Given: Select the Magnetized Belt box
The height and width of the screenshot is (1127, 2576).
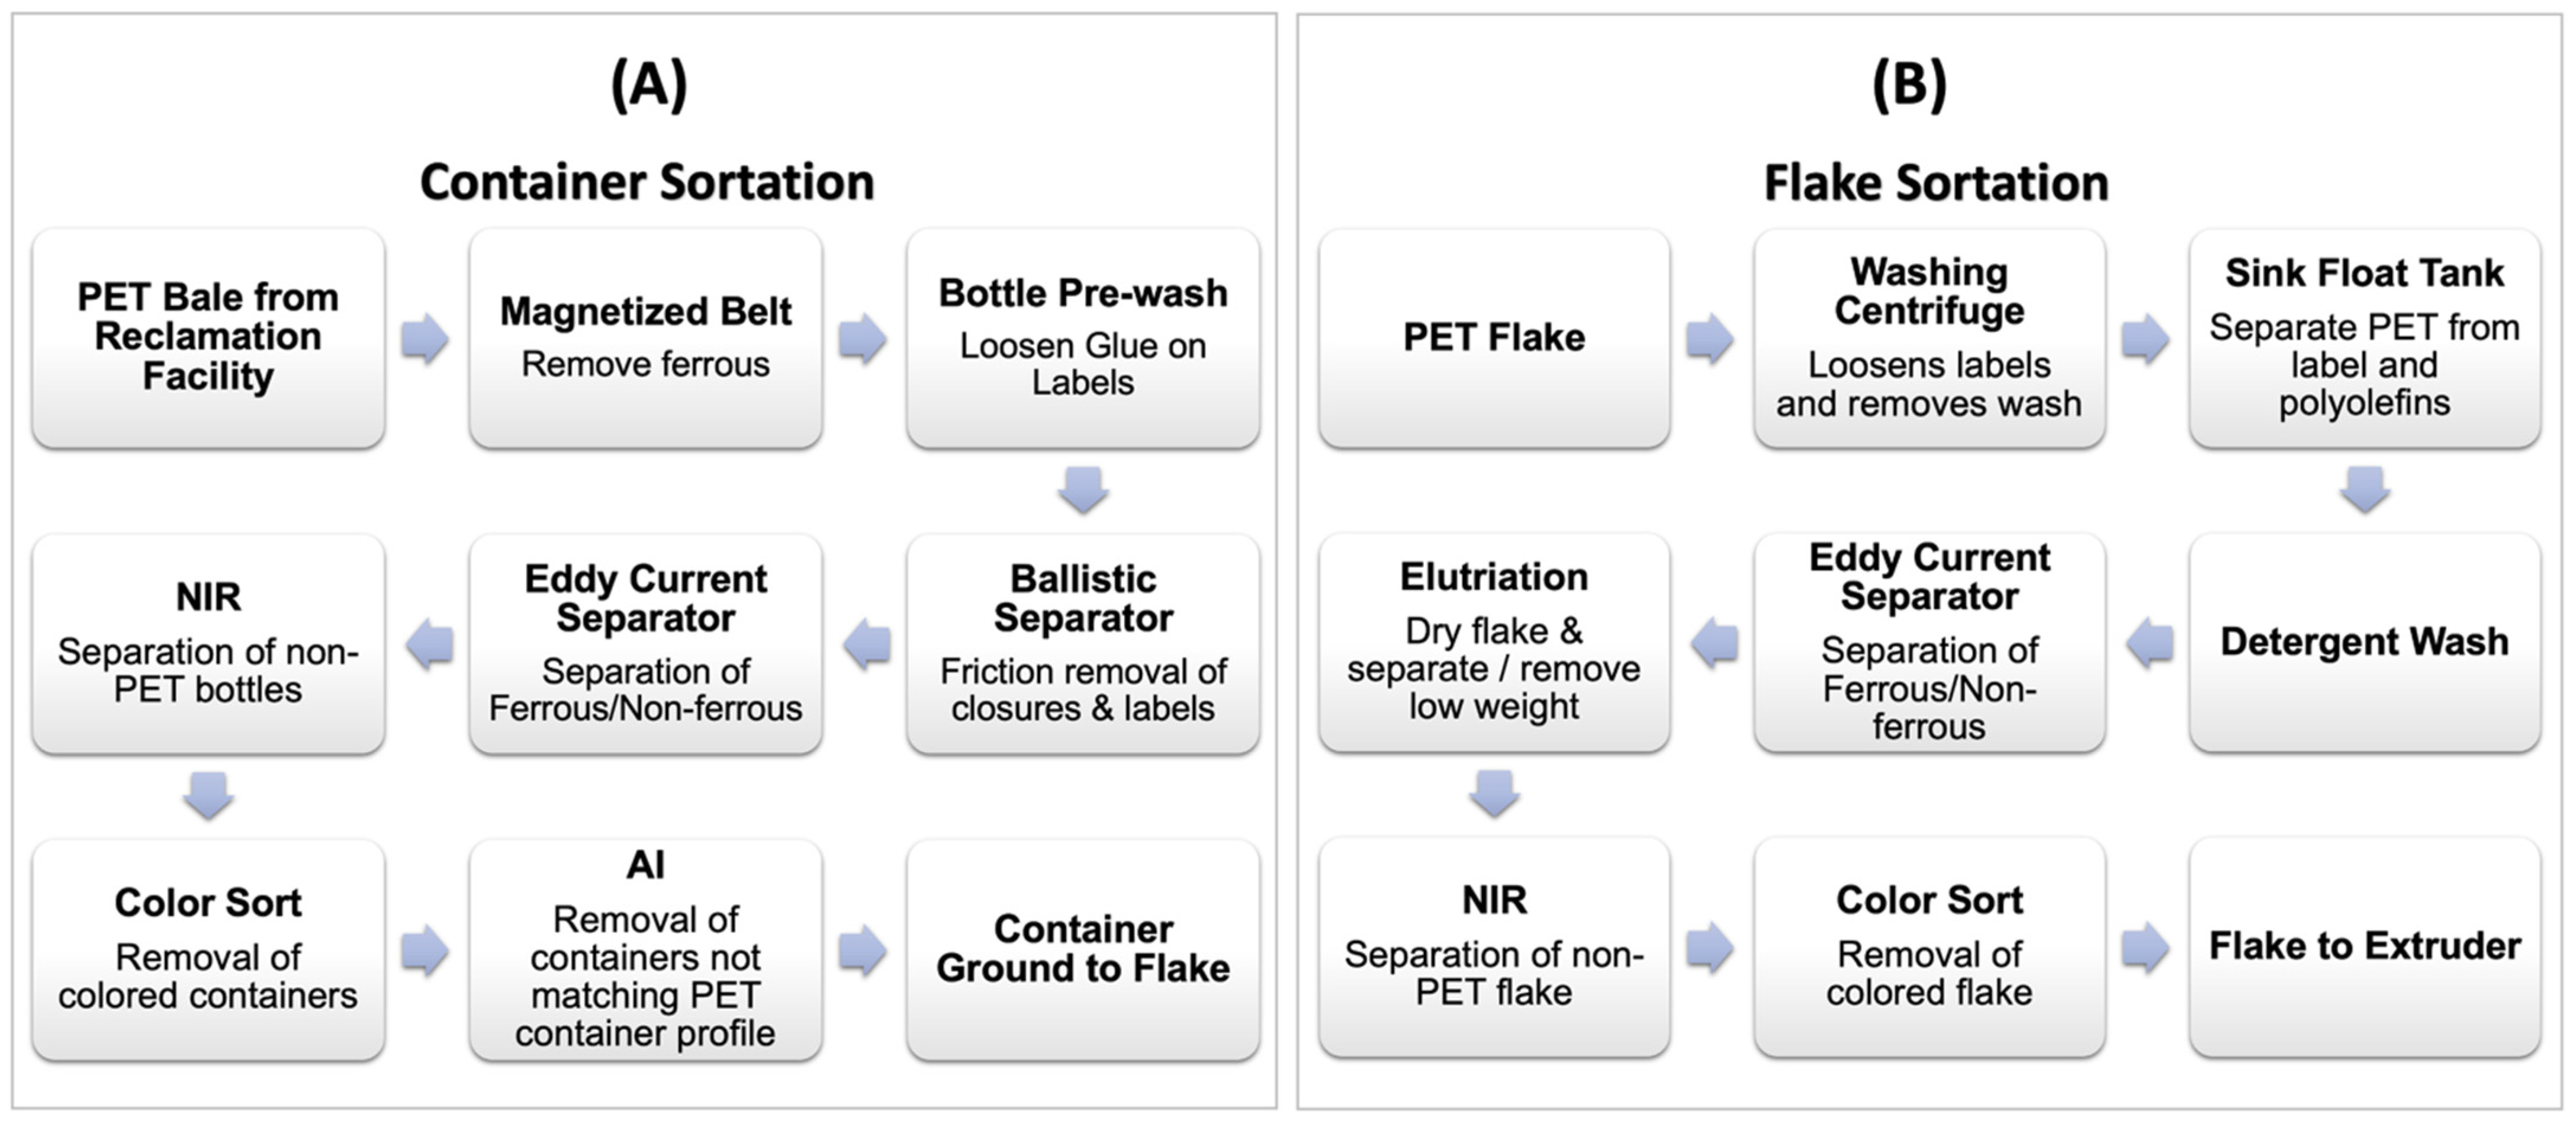Looking at the screenshot, I should [x=646, y=338].
